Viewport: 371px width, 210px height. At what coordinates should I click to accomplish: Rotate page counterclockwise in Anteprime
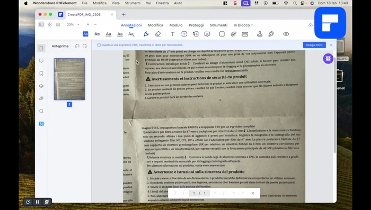click(77, 46)
